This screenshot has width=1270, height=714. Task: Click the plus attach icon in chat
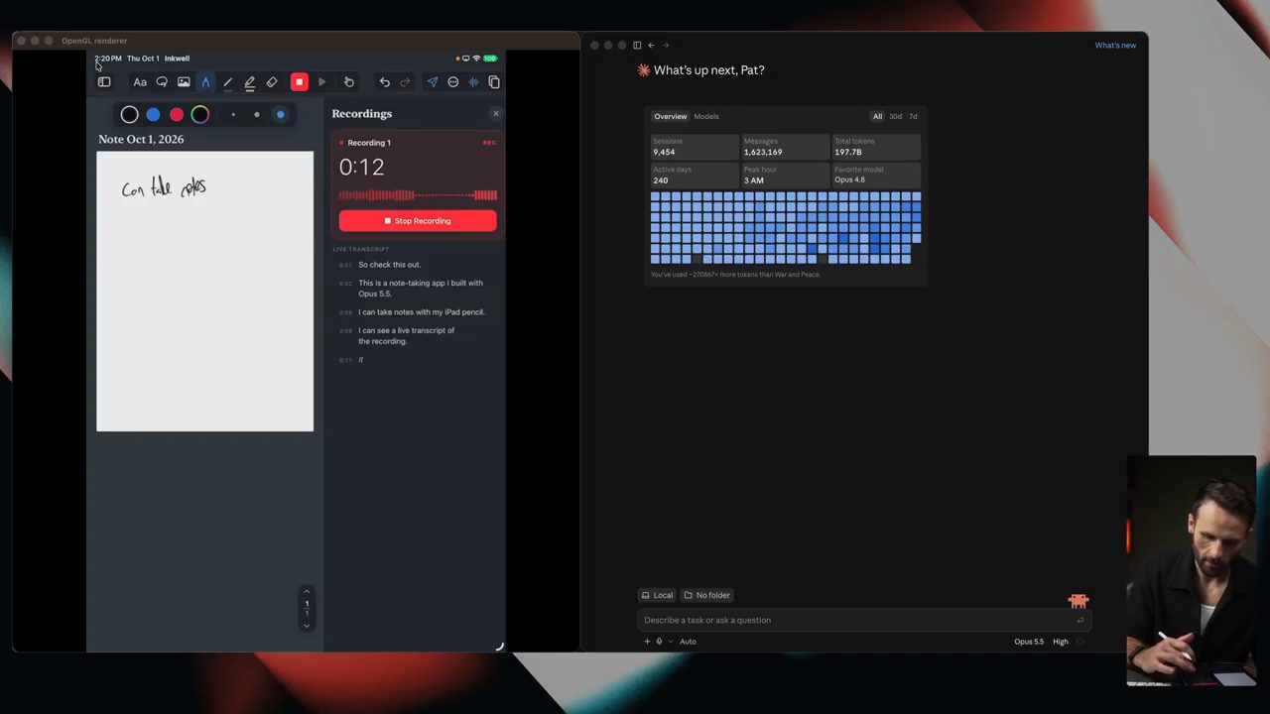point(647,642)
